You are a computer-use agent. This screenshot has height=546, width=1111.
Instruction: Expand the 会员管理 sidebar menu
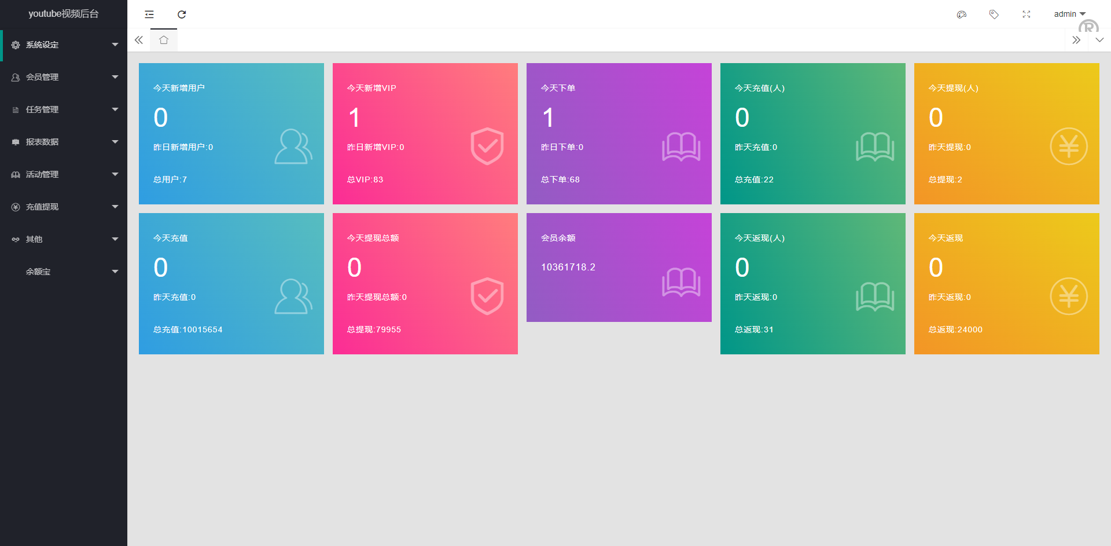(x=64, y=77)
